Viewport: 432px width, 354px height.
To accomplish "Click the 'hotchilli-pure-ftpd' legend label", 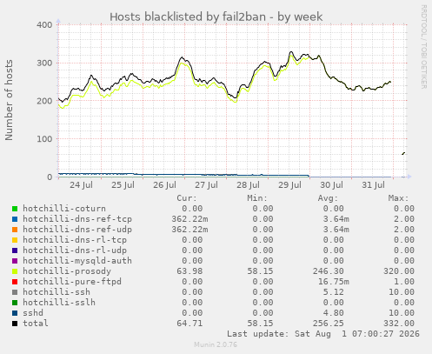I will click(x=72, y=282).
